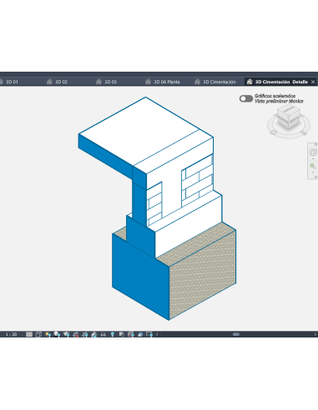Click the top face of the ViewCube
The width and height of the screenshot is (318, 410).
point(288,109)
